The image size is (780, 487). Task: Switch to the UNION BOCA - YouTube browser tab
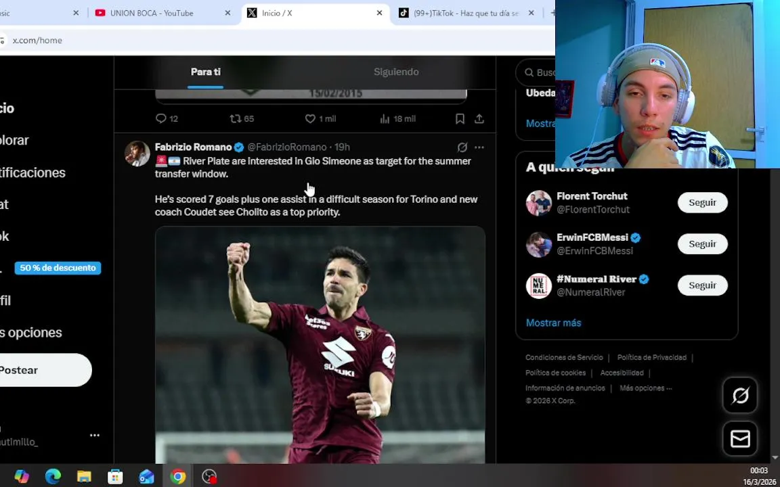coord(164,14)
